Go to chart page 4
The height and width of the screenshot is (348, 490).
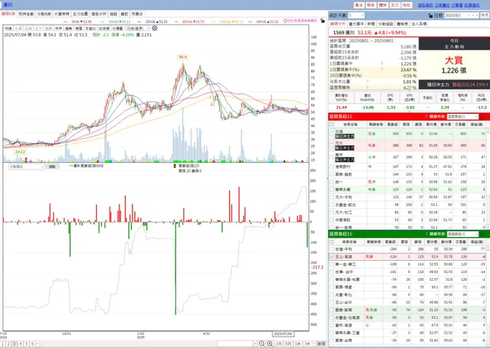point(21,343)
